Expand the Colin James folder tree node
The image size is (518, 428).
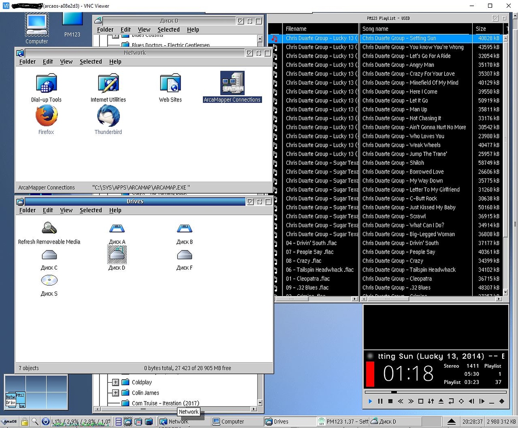(x=116, y=392)
